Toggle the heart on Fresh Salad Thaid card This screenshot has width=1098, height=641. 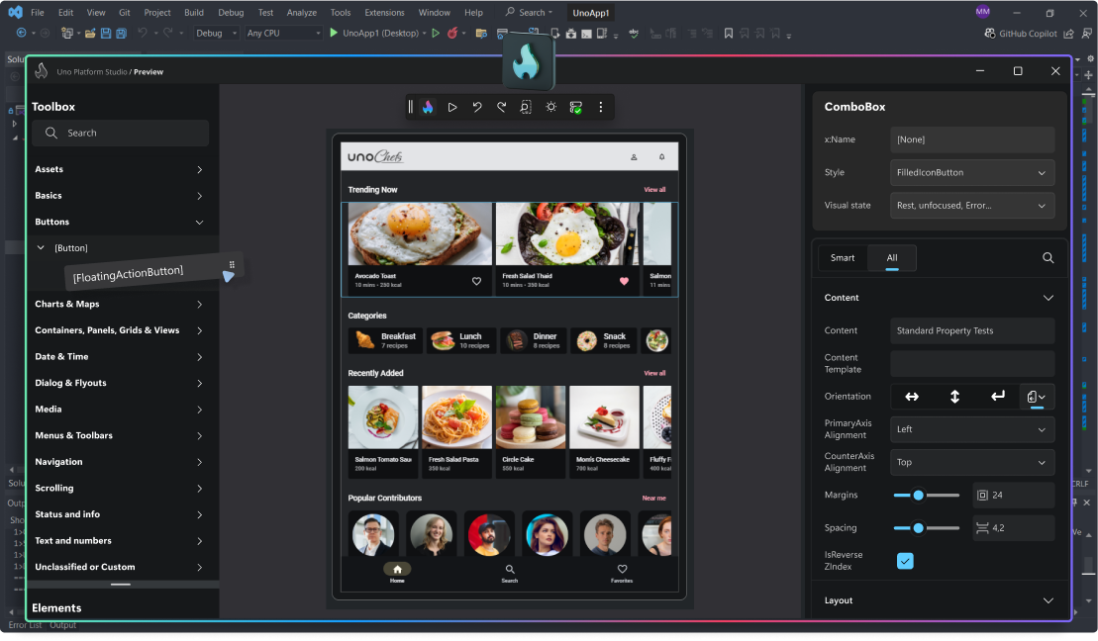[623, 281]
